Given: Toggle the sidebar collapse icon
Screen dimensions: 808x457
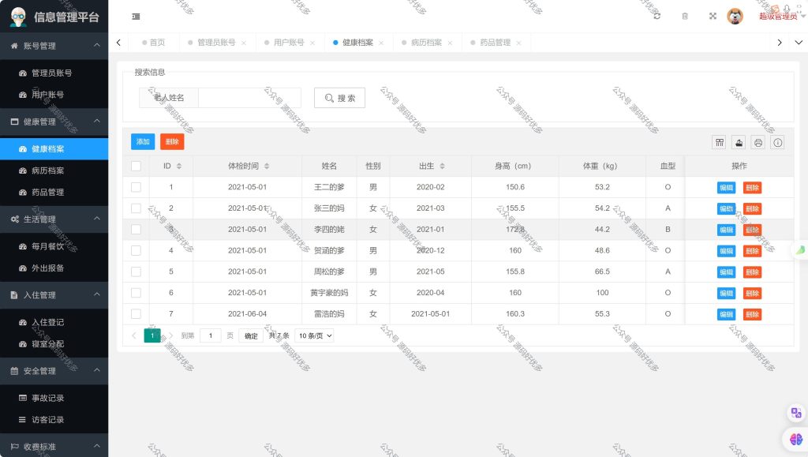Looking at the screenshot, I should pos(136,17).
